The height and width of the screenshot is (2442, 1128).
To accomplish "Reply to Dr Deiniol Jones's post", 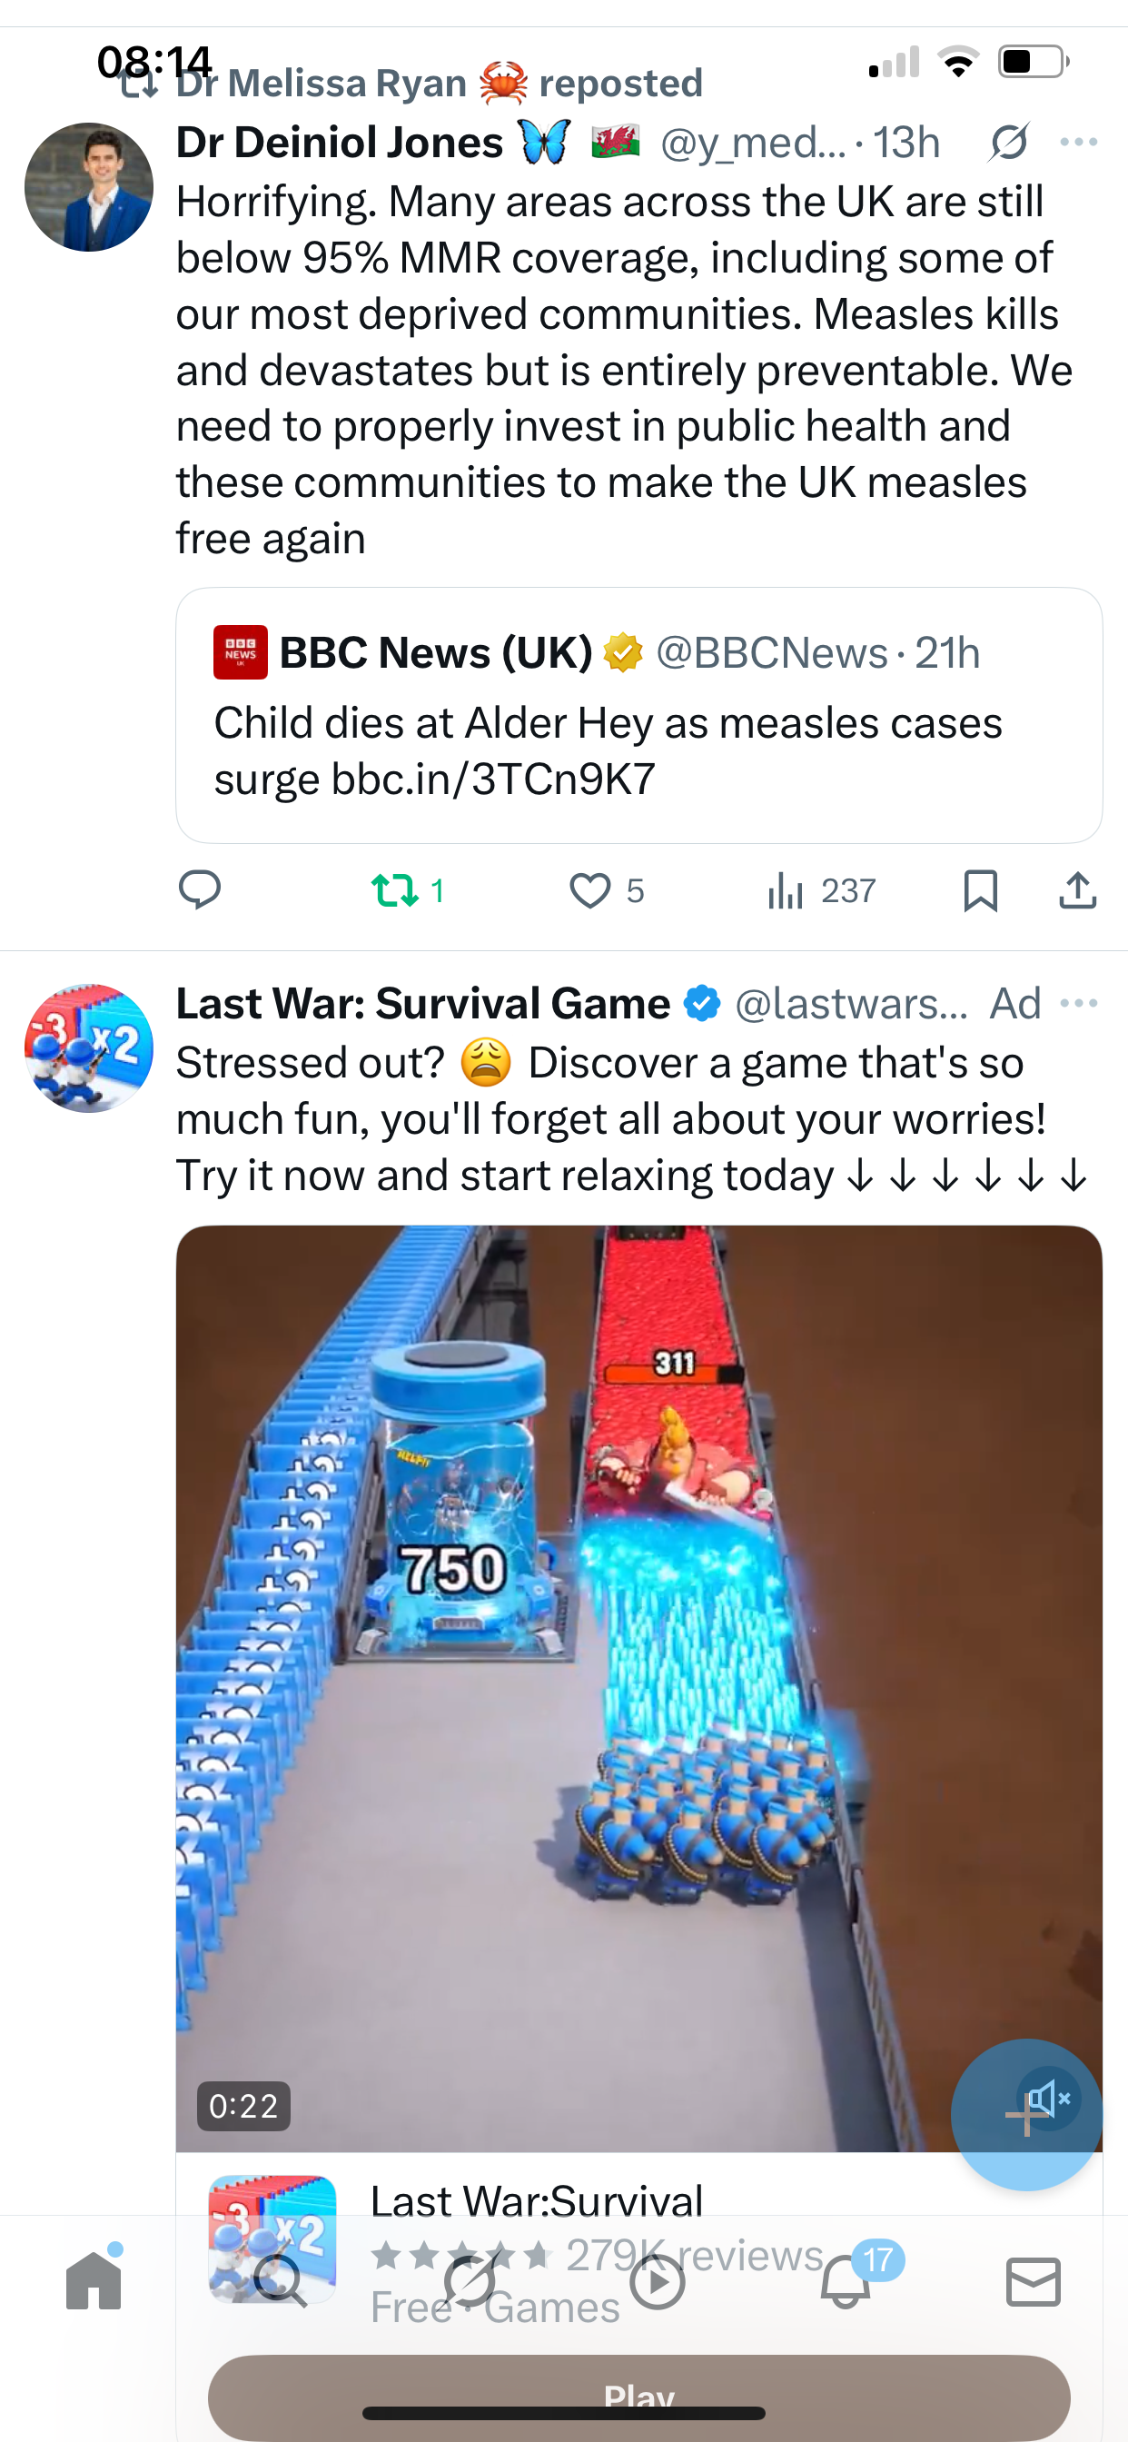I will point(200,890).
